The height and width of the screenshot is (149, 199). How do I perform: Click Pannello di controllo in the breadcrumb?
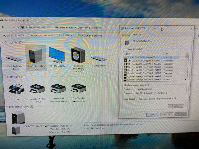[x=39, y=27]
